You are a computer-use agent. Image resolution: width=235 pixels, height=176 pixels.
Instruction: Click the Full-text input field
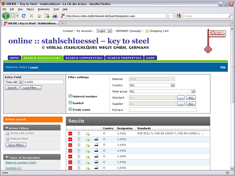[x=163, y=110]
